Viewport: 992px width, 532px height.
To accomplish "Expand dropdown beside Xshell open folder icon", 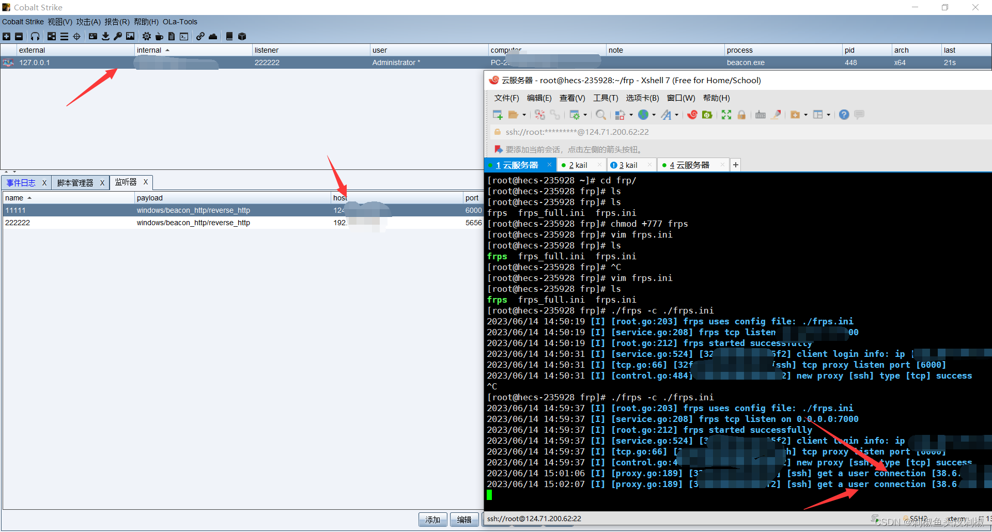I will click(524, 115).
